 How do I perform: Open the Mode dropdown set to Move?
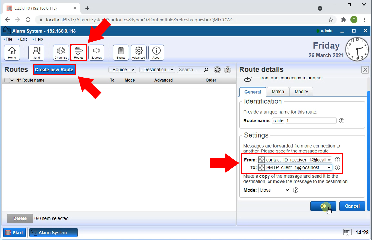click(x=274, y=190)
